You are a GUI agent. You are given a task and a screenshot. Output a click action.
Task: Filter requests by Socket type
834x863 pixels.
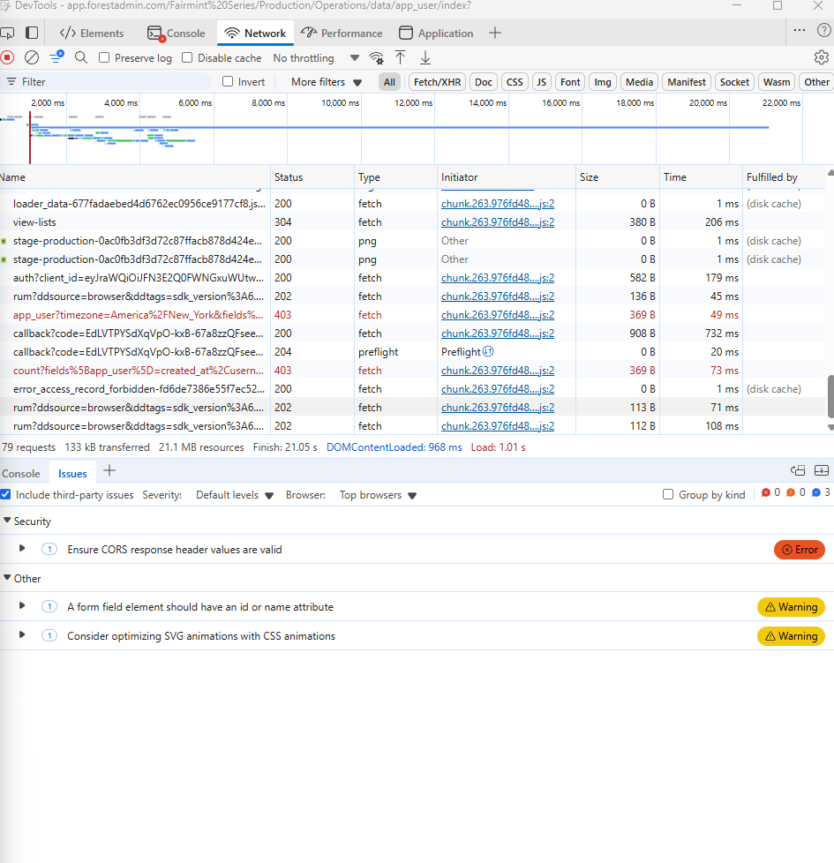tap(734, 82)
